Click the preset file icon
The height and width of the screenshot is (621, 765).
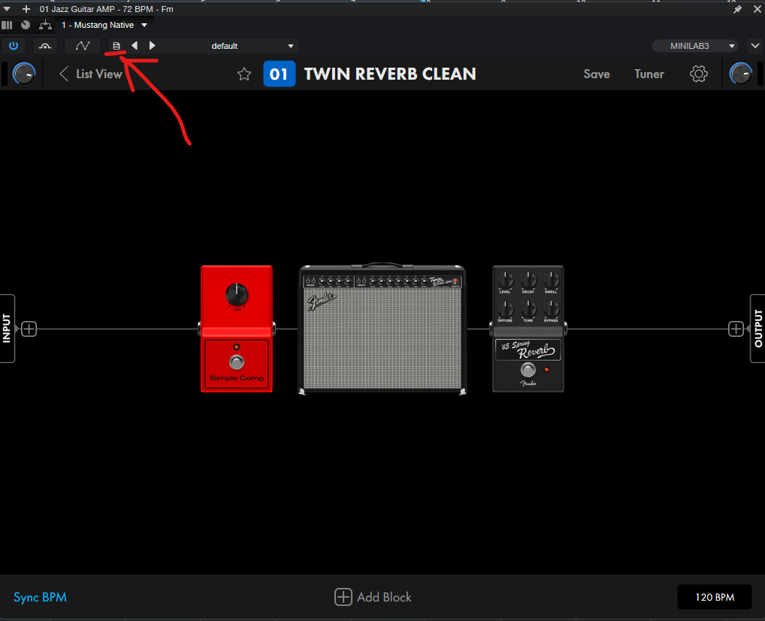116,46
